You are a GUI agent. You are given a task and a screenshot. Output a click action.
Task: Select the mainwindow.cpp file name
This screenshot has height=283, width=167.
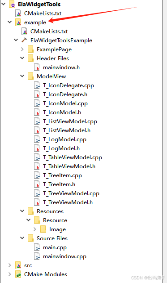(64, 256)
